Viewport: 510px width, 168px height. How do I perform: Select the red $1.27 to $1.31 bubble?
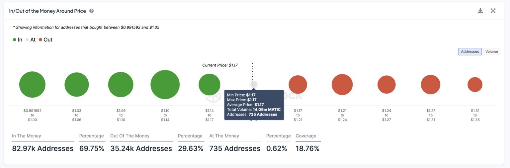[431, 85]
